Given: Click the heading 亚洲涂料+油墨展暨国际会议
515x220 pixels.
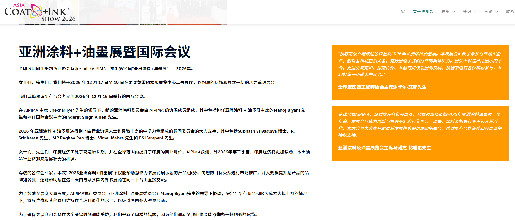Looking at the screenshot, I should 105,52.
